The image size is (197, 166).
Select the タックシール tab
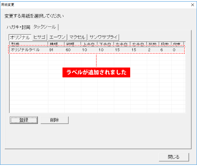click(46, 27)
